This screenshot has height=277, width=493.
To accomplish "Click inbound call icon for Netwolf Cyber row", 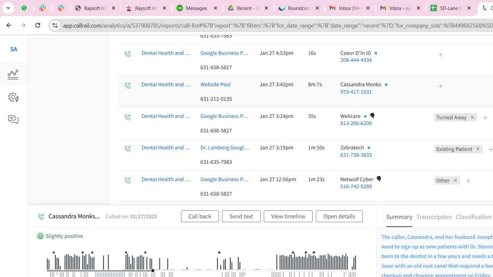I will (128, 180).
